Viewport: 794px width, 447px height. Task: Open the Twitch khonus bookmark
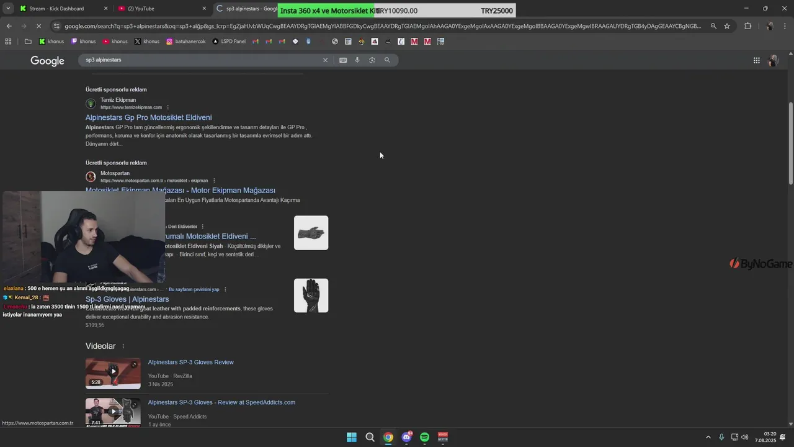(x=84, y=42)
